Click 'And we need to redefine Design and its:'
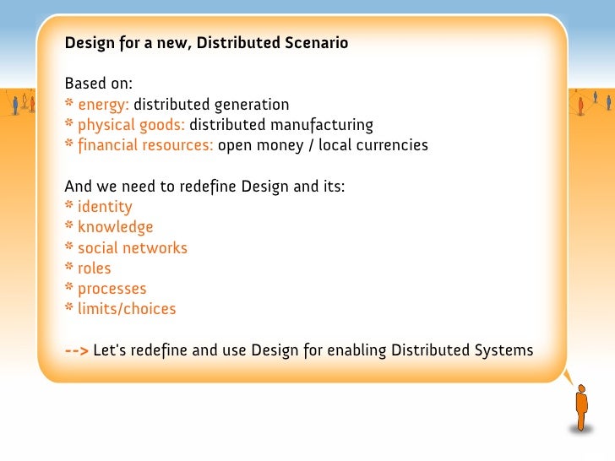The height and width of the screenshot is (461, 615). (204, 187)
